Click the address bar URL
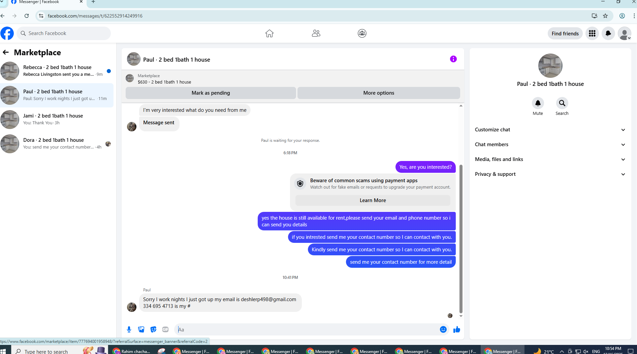This screenshot has width=637, height=354. (95, 16)
